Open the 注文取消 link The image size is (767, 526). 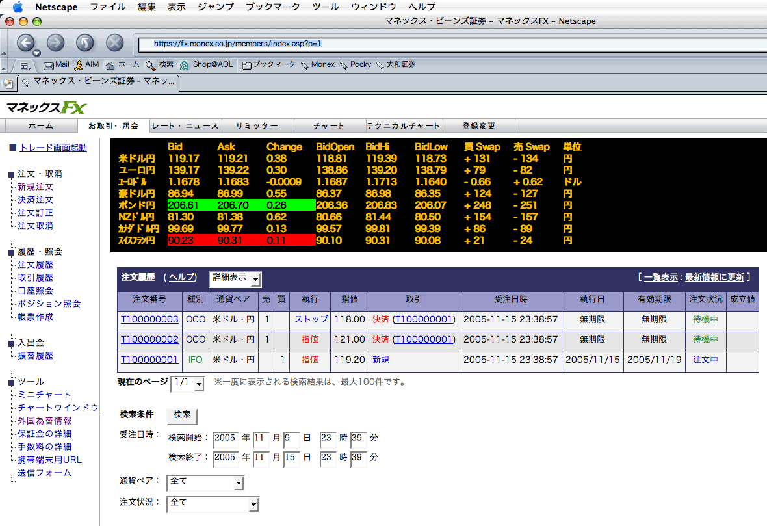pyautogui.click(x=36, y=226)
